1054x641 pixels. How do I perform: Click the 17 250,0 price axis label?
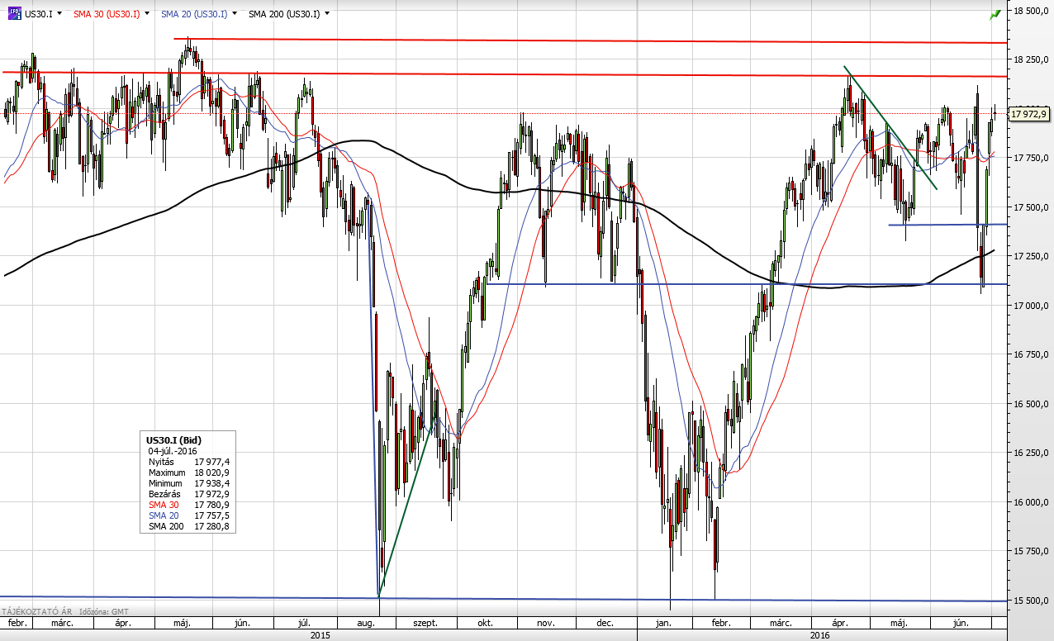pyautogui.click(x=1032, y=256)
